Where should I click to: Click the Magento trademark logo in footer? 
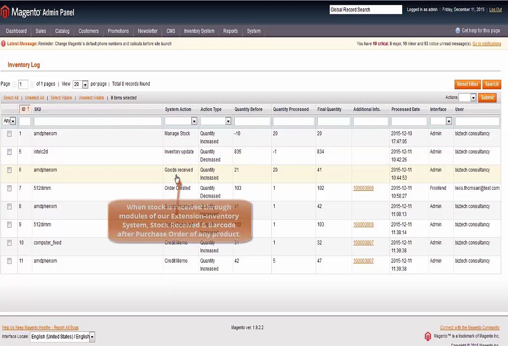point(428,336)
